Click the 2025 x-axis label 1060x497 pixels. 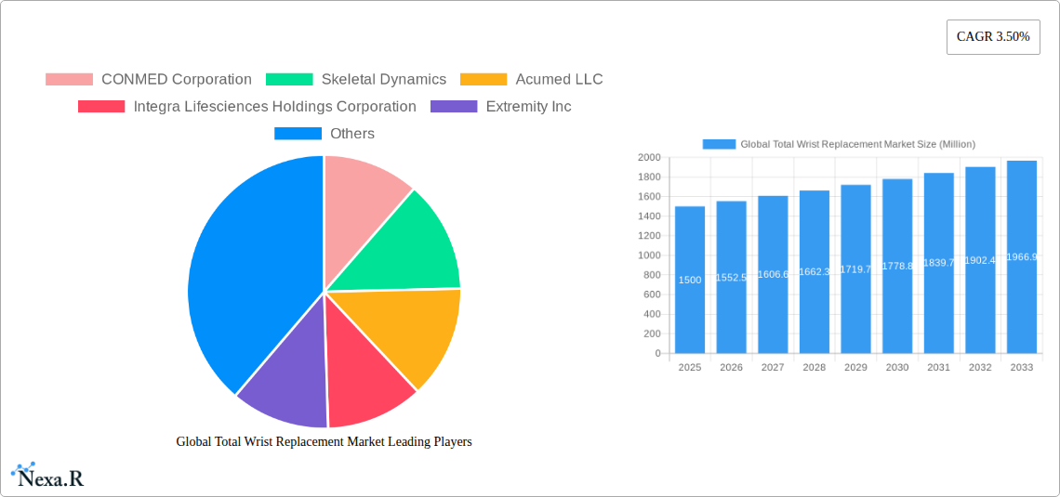pos(690,367)
